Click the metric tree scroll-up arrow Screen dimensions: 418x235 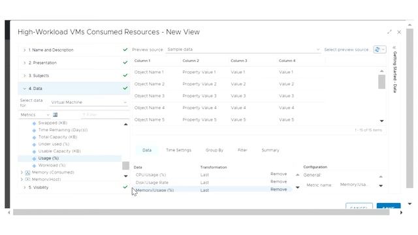coord(126,125)
